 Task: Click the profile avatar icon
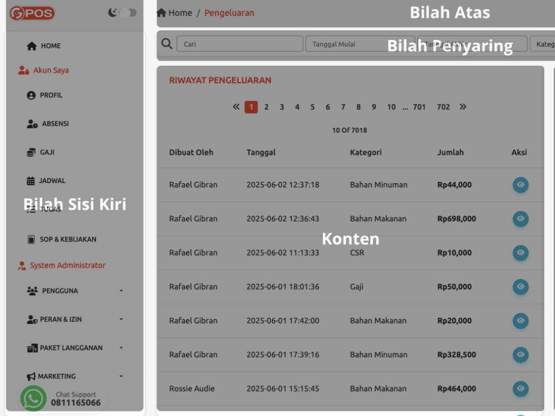click(31, 95)
